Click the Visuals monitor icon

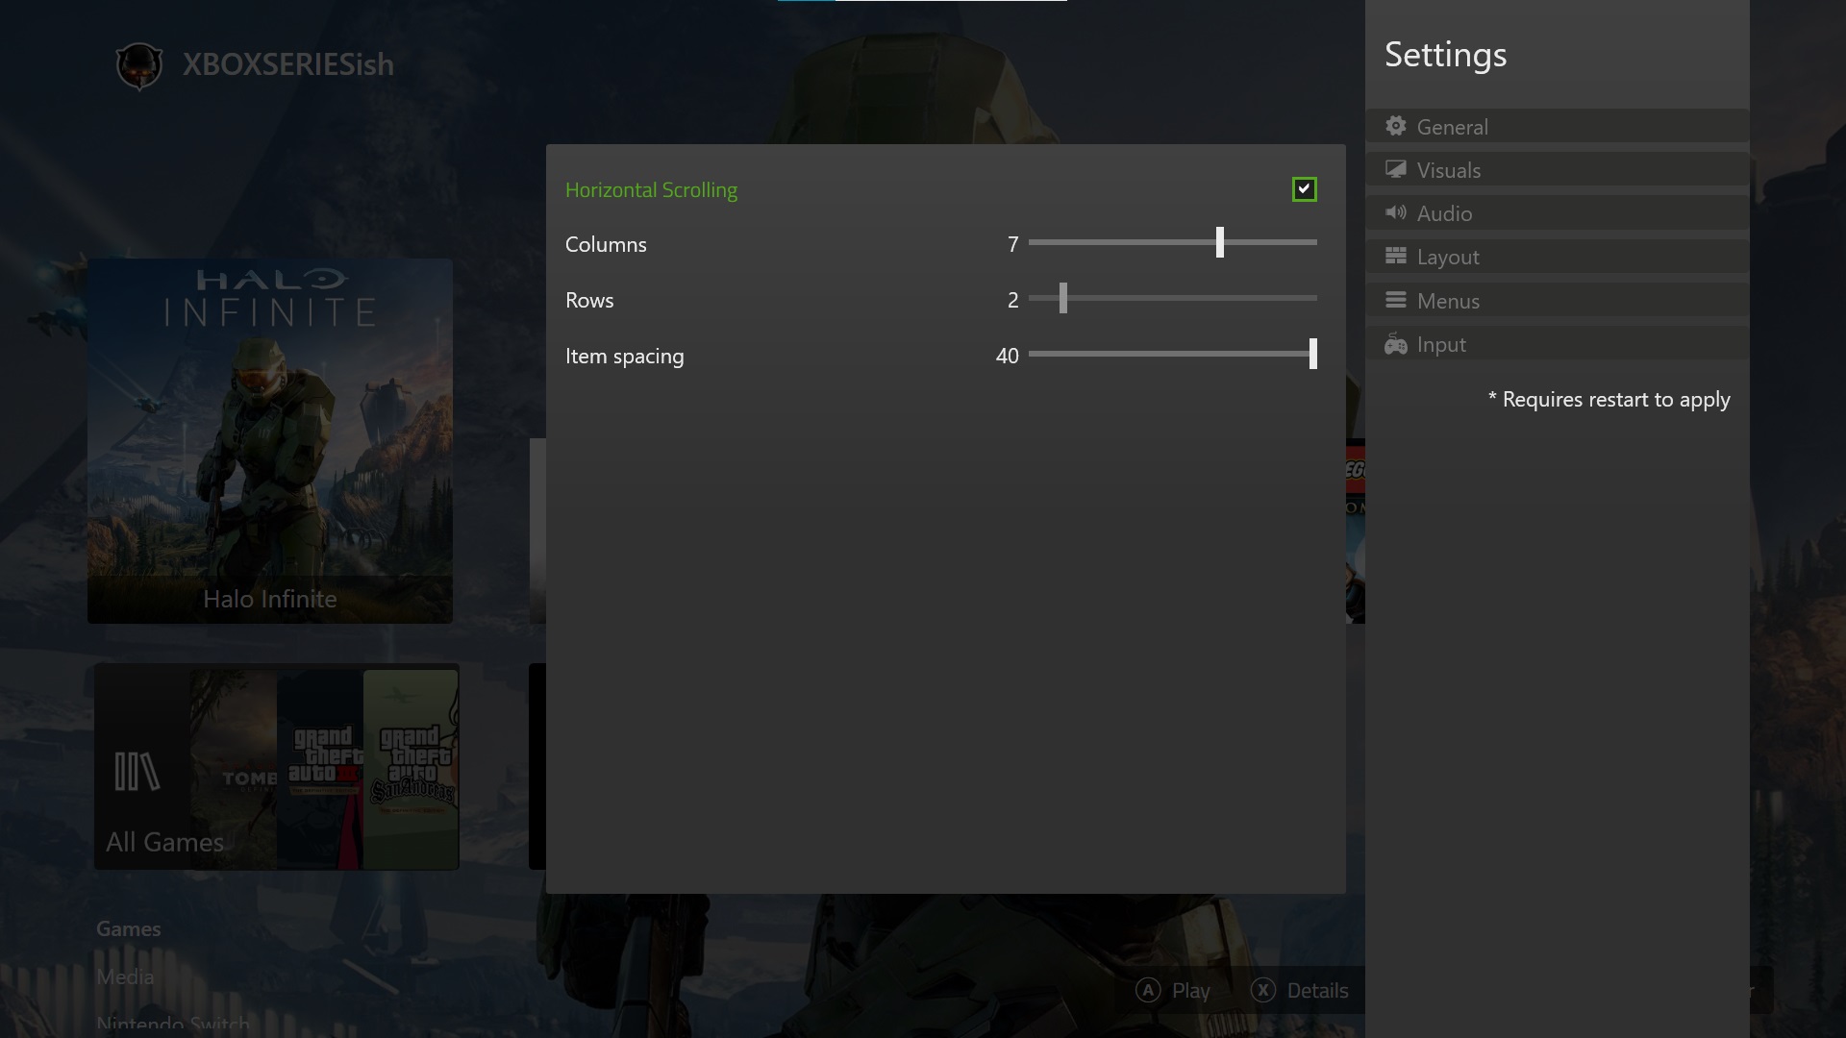(1396, 169)
